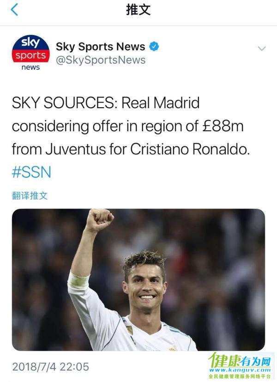Tap 全民健康管理服务网络平台 watermark caption

(x=240, y=376)
